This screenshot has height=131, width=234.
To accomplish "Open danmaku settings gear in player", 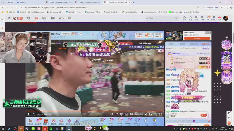I will click(x=131, y=114).
